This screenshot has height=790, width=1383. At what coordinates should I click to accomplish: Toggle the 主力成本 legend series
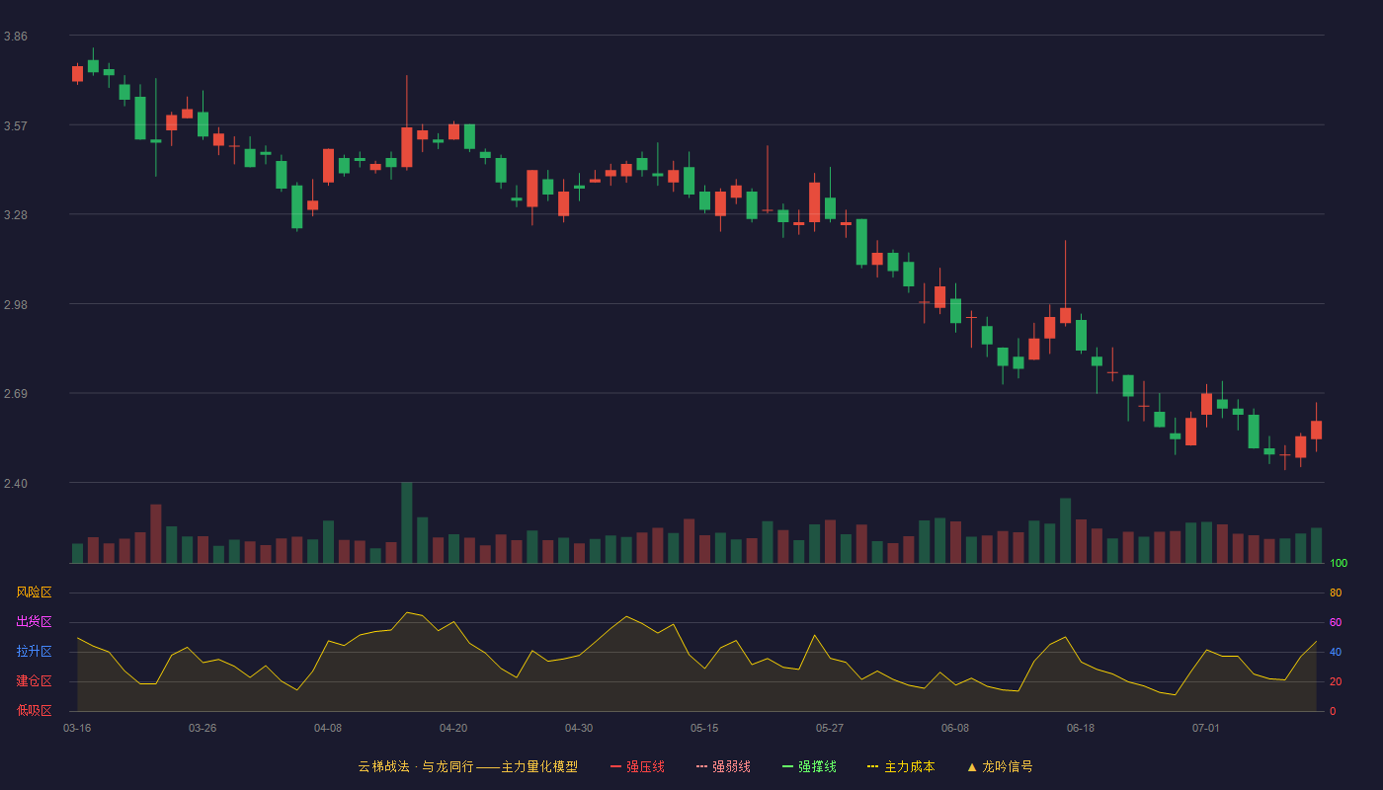click(x=901, y=766)
